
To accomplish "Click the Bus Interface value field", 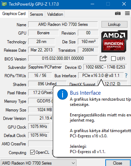I will 101,75.
